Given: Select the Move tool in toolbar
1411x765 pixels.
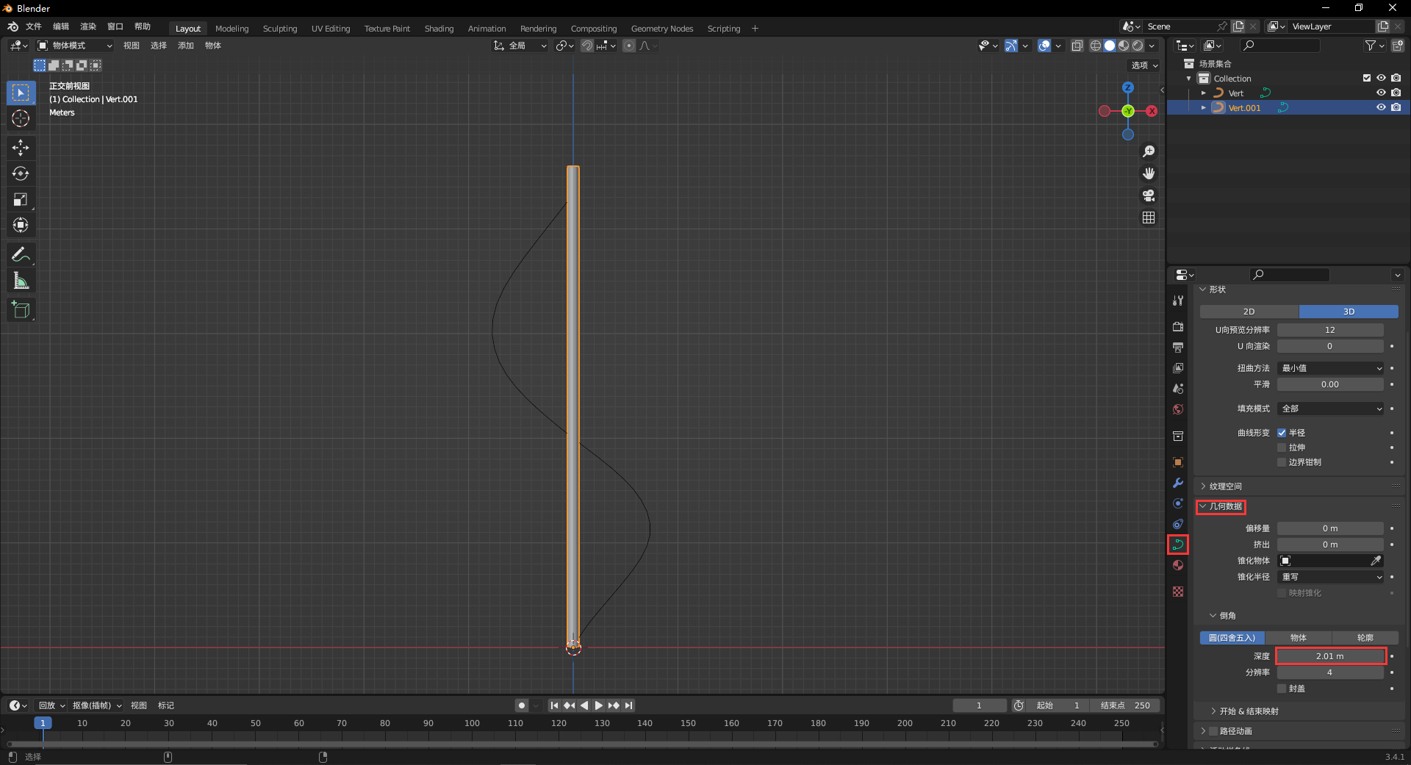Looking at the screenshot, I should pyautogui.click(x=21, y=148).
